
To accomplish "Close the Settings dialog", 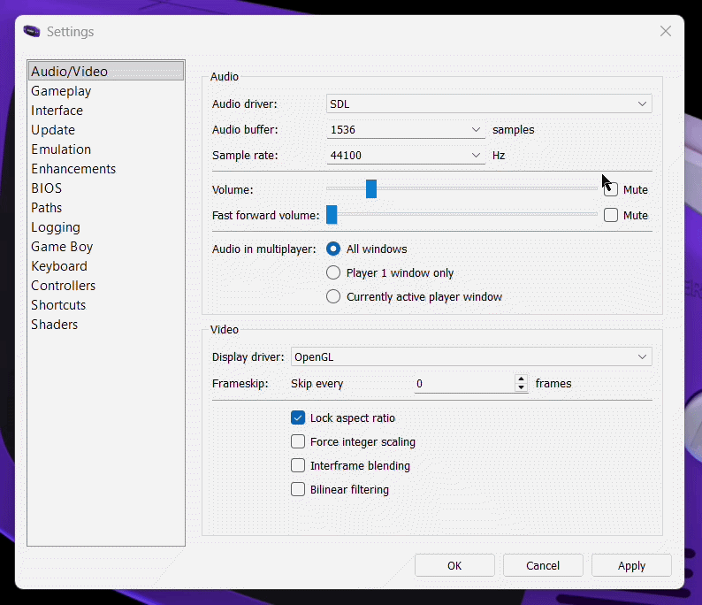I will (665, 31).
